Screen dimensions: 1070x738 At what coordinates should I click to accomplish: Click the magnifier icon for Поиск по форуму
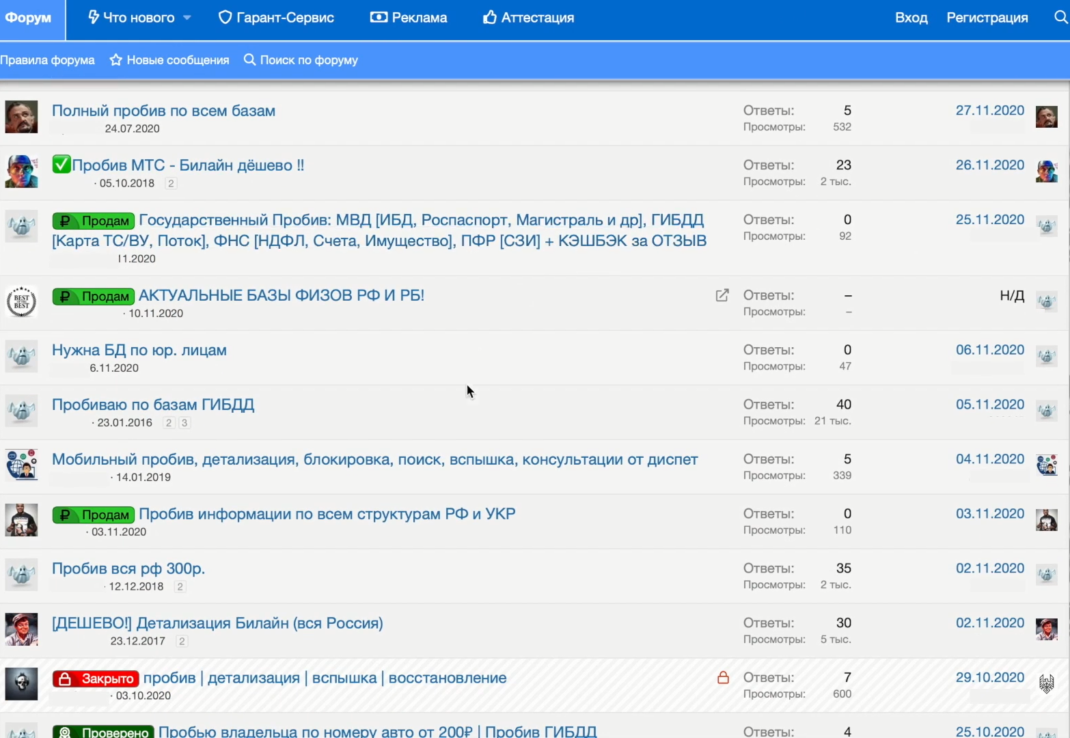tap(250, 60)
